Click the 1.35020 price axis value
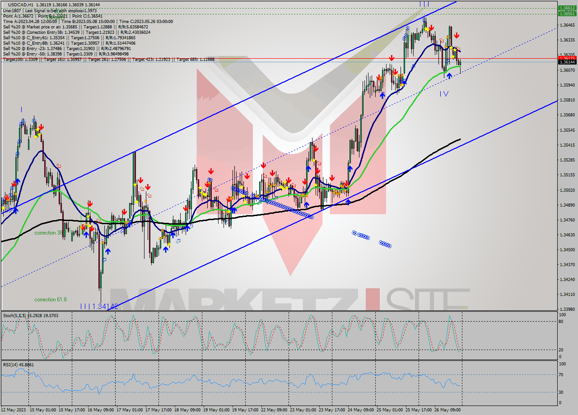Image resolution: width=578 pixels, height=415 pixels. click(x=567, y=190)
